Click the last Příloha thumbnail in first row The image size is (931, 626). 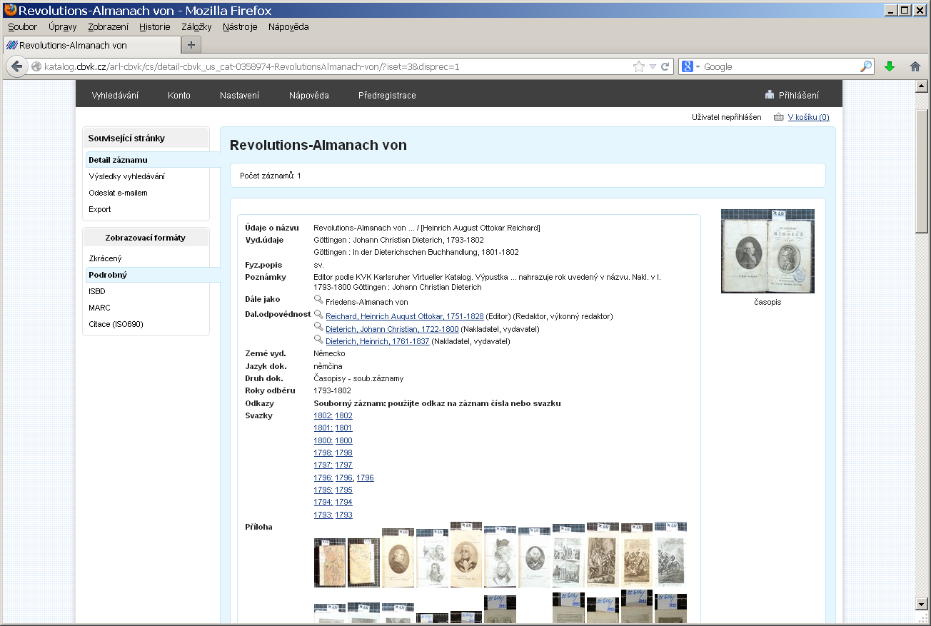point(670,555)
